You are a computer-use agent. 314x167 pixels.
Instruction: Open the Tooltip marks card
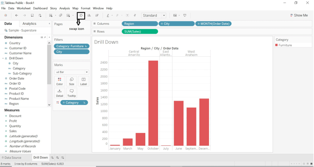coord(72,93)
